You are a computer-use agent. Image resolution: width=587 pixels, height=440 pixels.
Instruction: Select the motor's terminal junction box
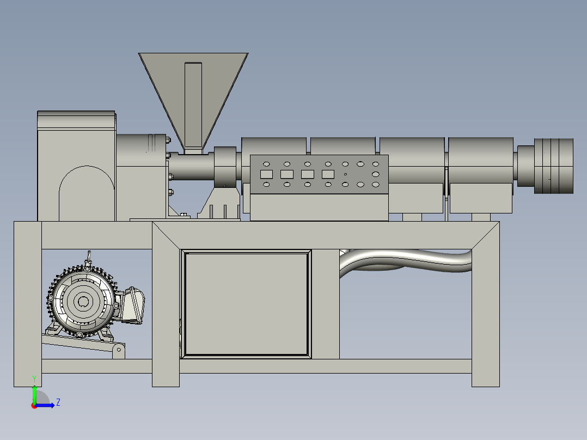tap(132, 305)
